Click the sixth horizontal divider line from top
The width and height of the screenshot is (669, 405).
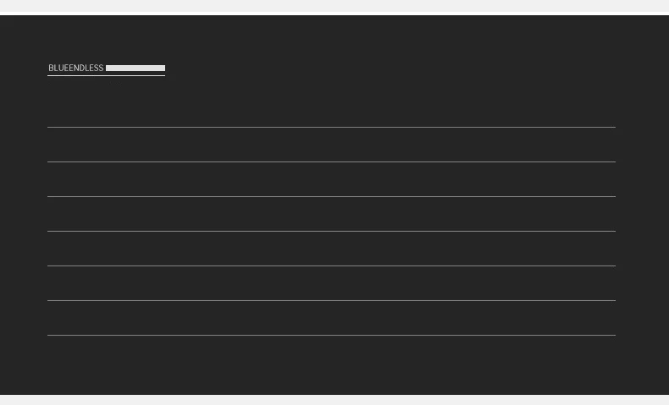(x=331, y=301)
